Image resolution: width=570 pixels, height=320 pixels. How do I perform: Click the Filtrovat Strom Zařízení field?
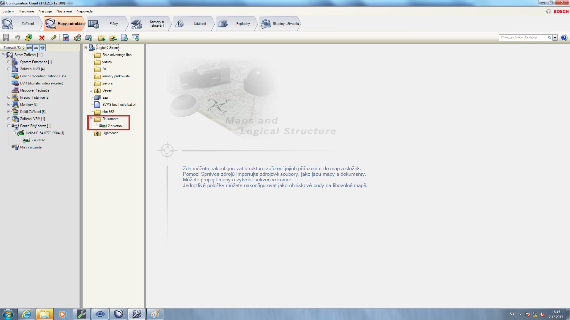point(522,38)
